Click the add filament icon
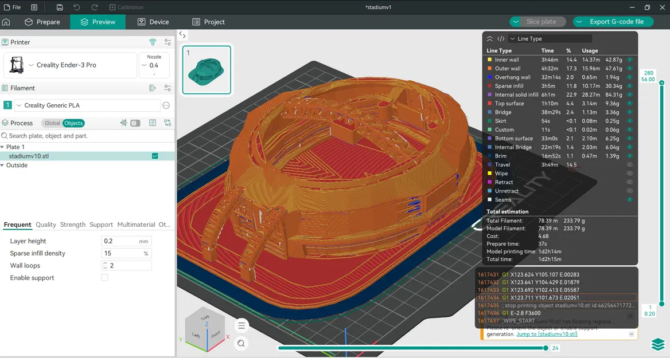Screen dimensions: 670x358 [153, 88]
